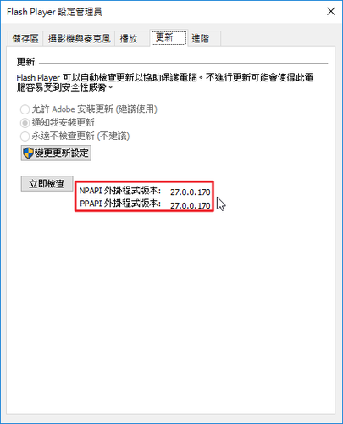Click the PPAPI 外掛程式版本 label

coord(120,204)
